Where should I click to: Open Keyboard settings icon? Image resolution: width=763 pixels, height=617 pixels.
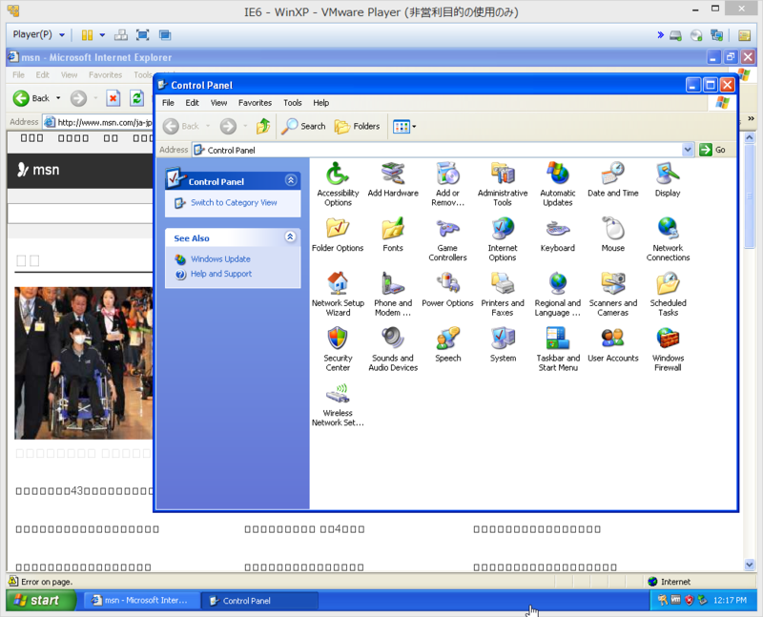click(x=558, y=235)
